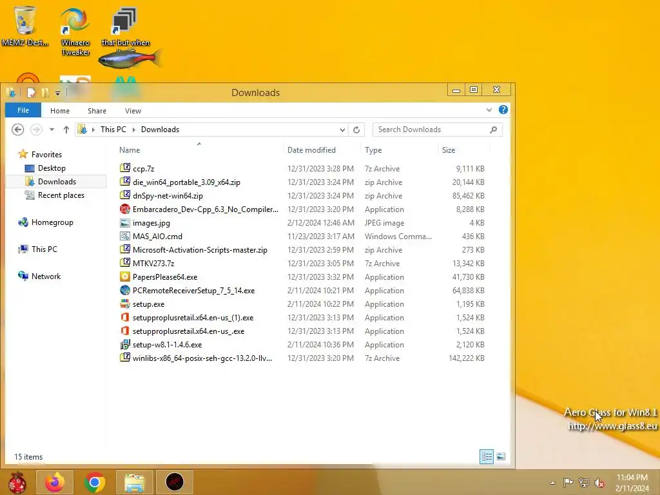Screen dimensions: 660x495
Task: Select MTKV273.7z file name
Action: (x=153, y=264)
